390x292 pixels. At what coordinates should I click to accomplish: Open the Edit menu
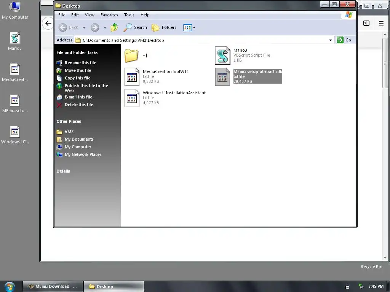point(75,15)
